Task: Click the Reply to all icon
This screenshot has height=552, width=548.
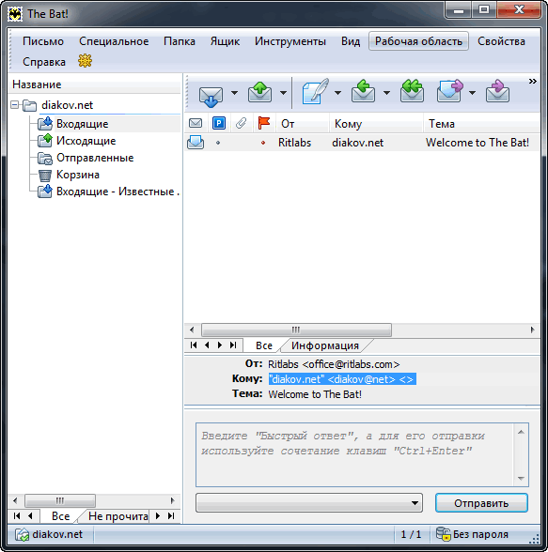Action: pos(412,91)
